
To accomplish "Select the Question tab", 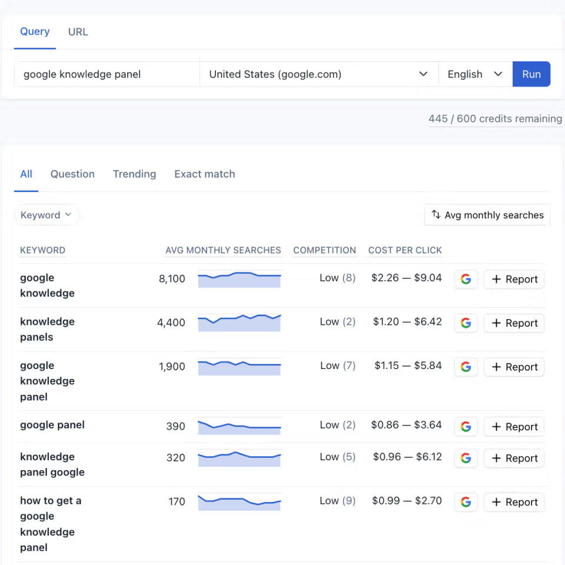I will (x=72, y=174).
